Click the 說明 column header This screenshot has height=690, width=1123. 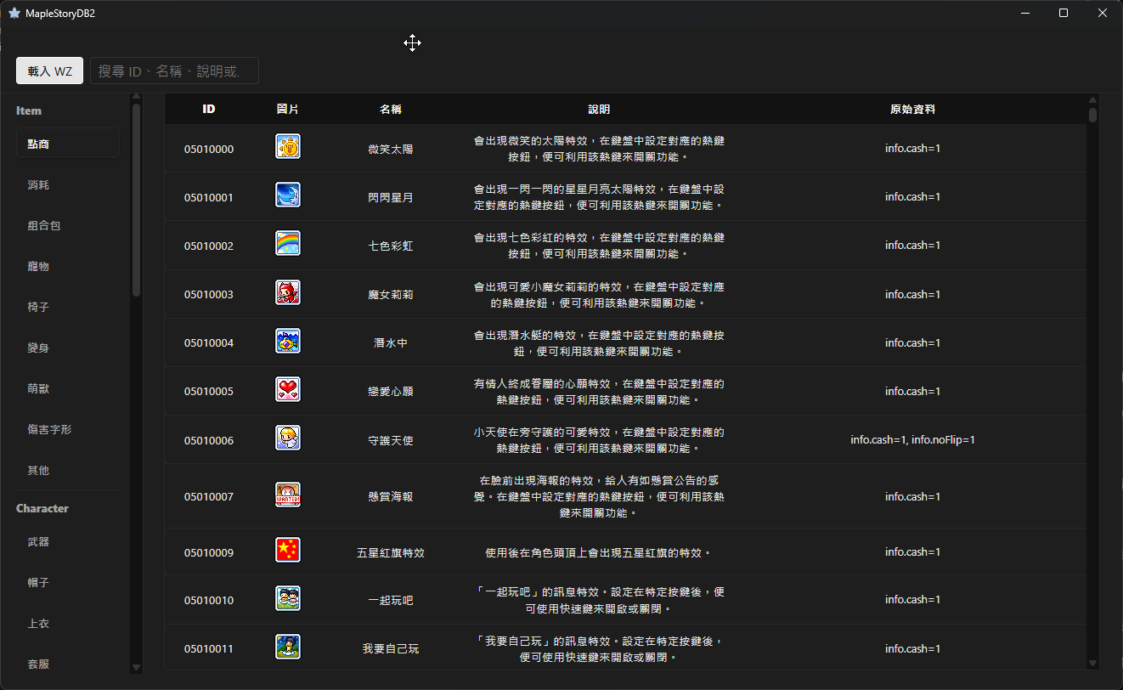click(599, 110)
